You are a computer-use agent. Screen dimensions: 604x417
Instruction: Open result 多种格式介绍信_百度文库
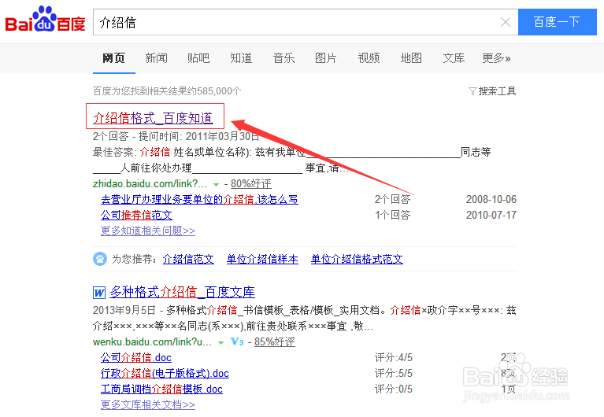point(182,292)
